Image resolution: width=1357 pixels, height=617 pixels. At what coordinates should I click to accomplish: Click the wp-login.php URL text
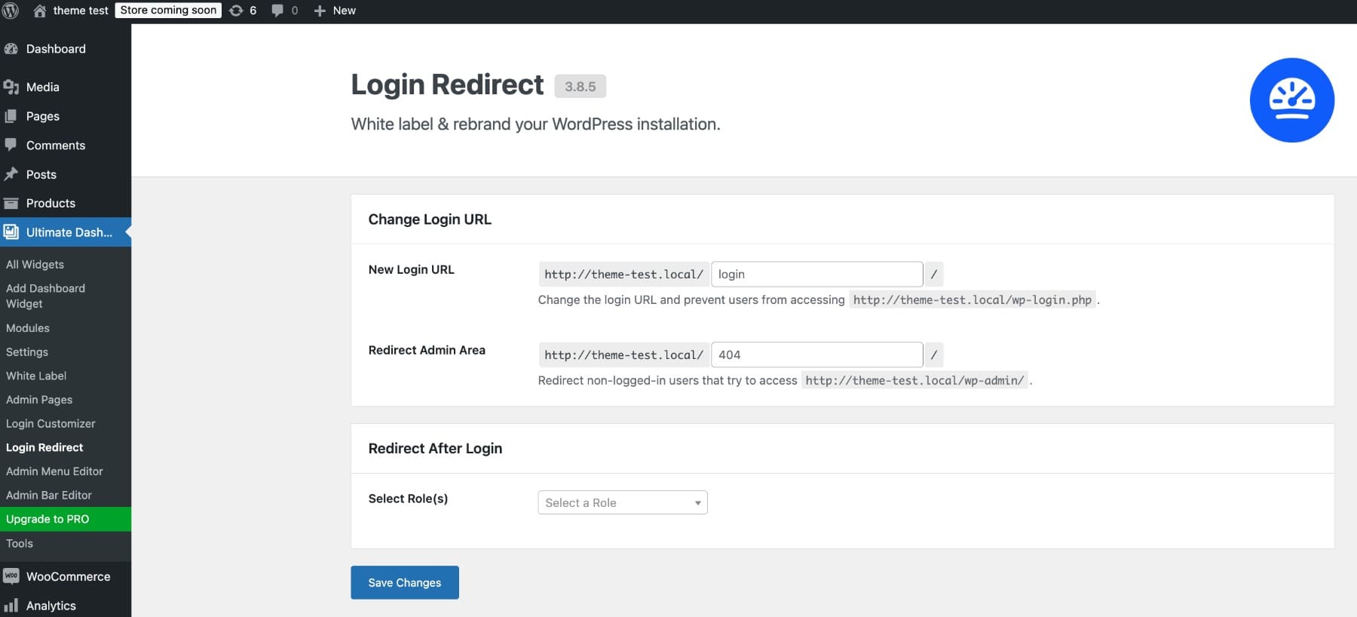[973, 300]
